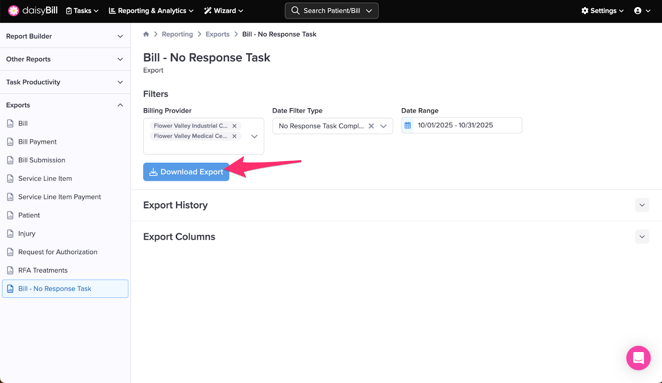This screenshot has height=383, width=662.
Task: Click the Download Export button
Action: pos(186,172)
